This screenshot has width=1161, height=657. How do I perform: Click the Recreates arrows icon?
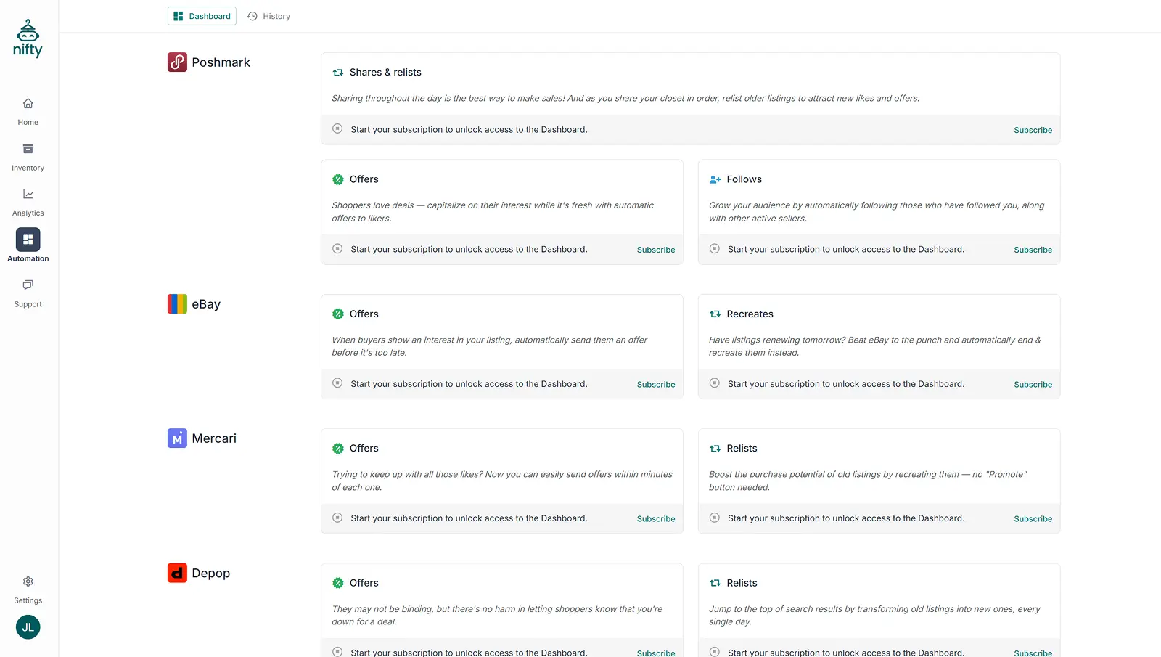715,314
